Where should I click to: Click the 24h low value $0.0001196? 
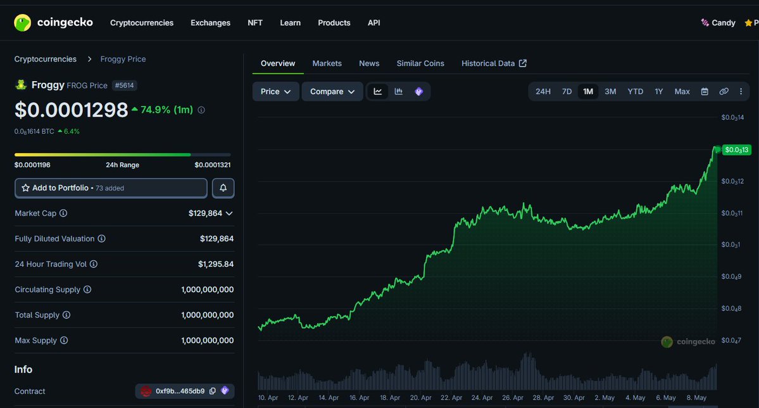point(32,165)
